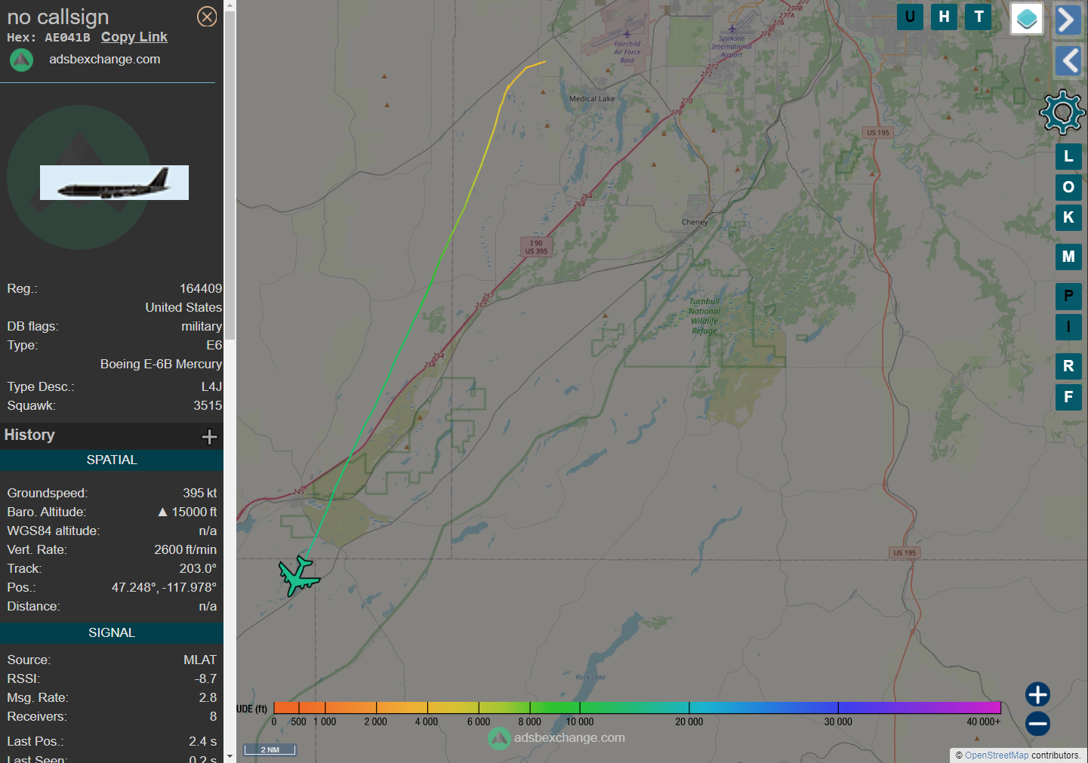Screen dimensions: 1088x763
Task: Toggle the U map button
Action: pyautogui.click(x=910, y=17)
